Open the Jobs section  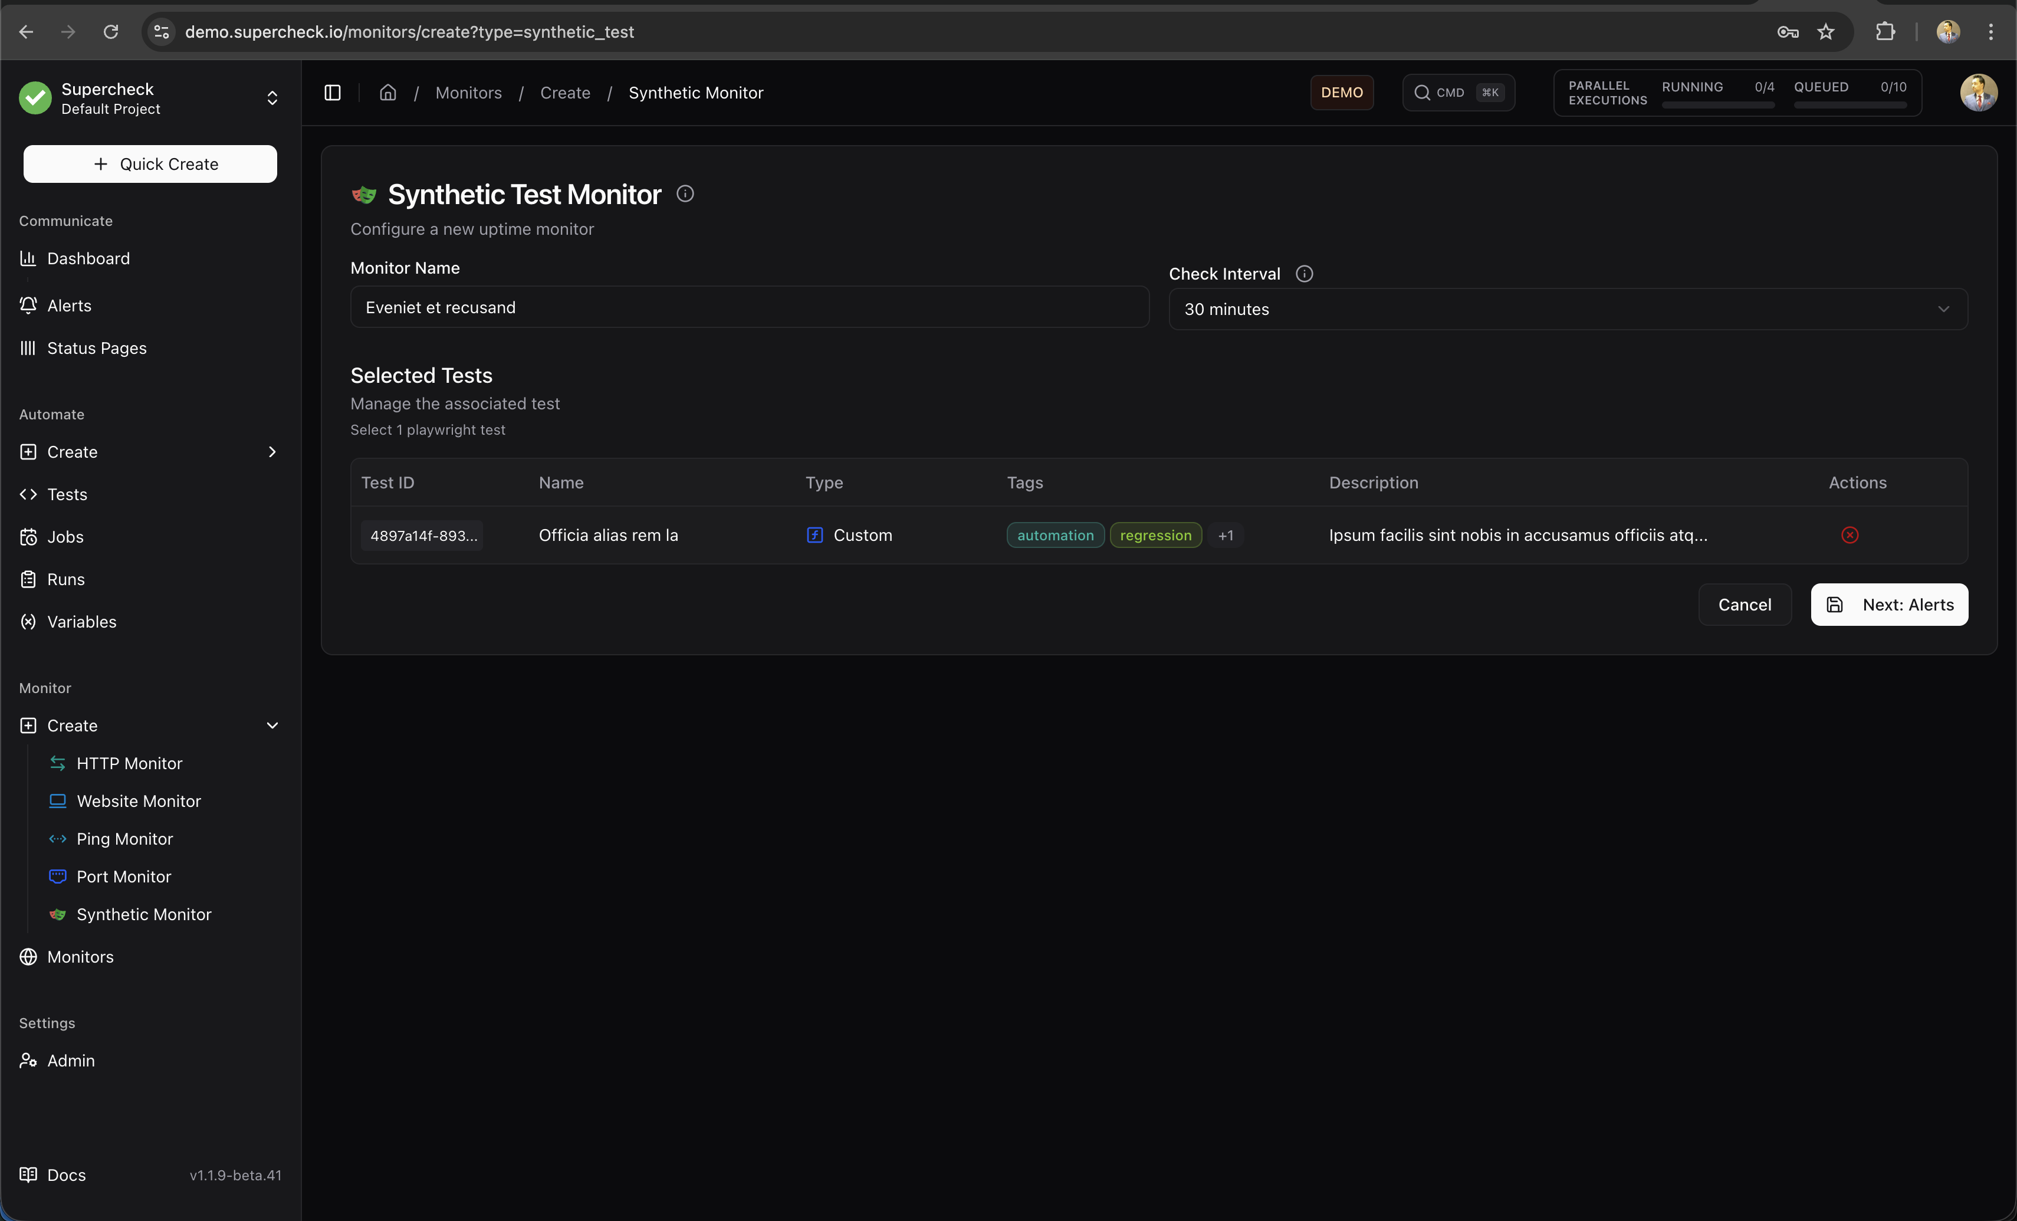(65, 536)
